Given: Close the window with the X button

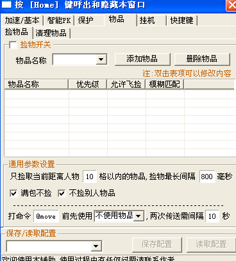Looking at the screenshot, I should tap(232, 5).
